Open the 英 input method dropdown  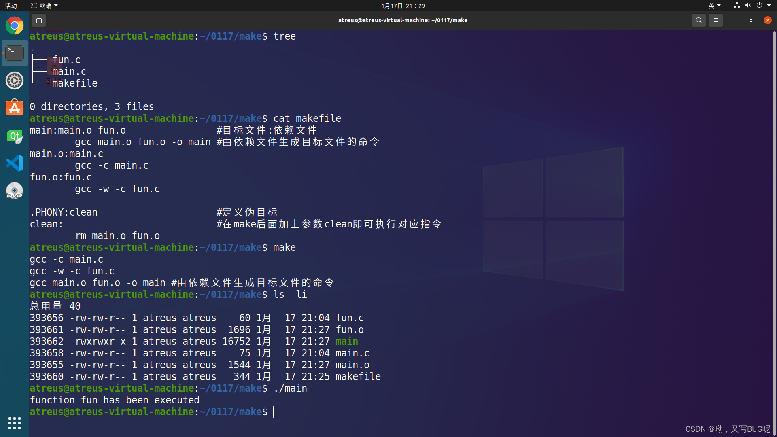714,6
